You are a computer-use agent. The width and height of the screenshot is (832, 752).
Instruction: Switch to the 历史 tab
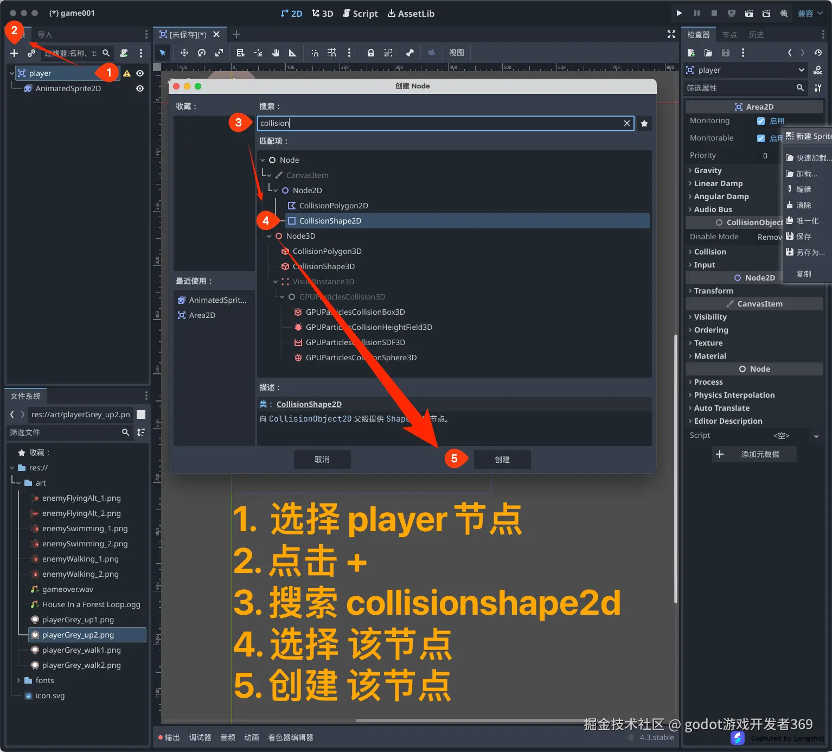757,35
